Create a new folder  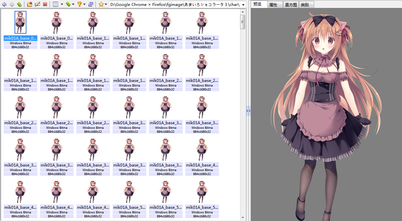(30, 5)
